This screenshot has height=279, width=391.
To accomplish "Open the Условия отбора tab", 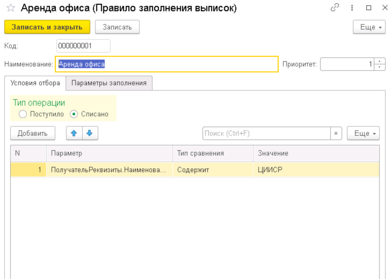I will [x=35, y=83].
